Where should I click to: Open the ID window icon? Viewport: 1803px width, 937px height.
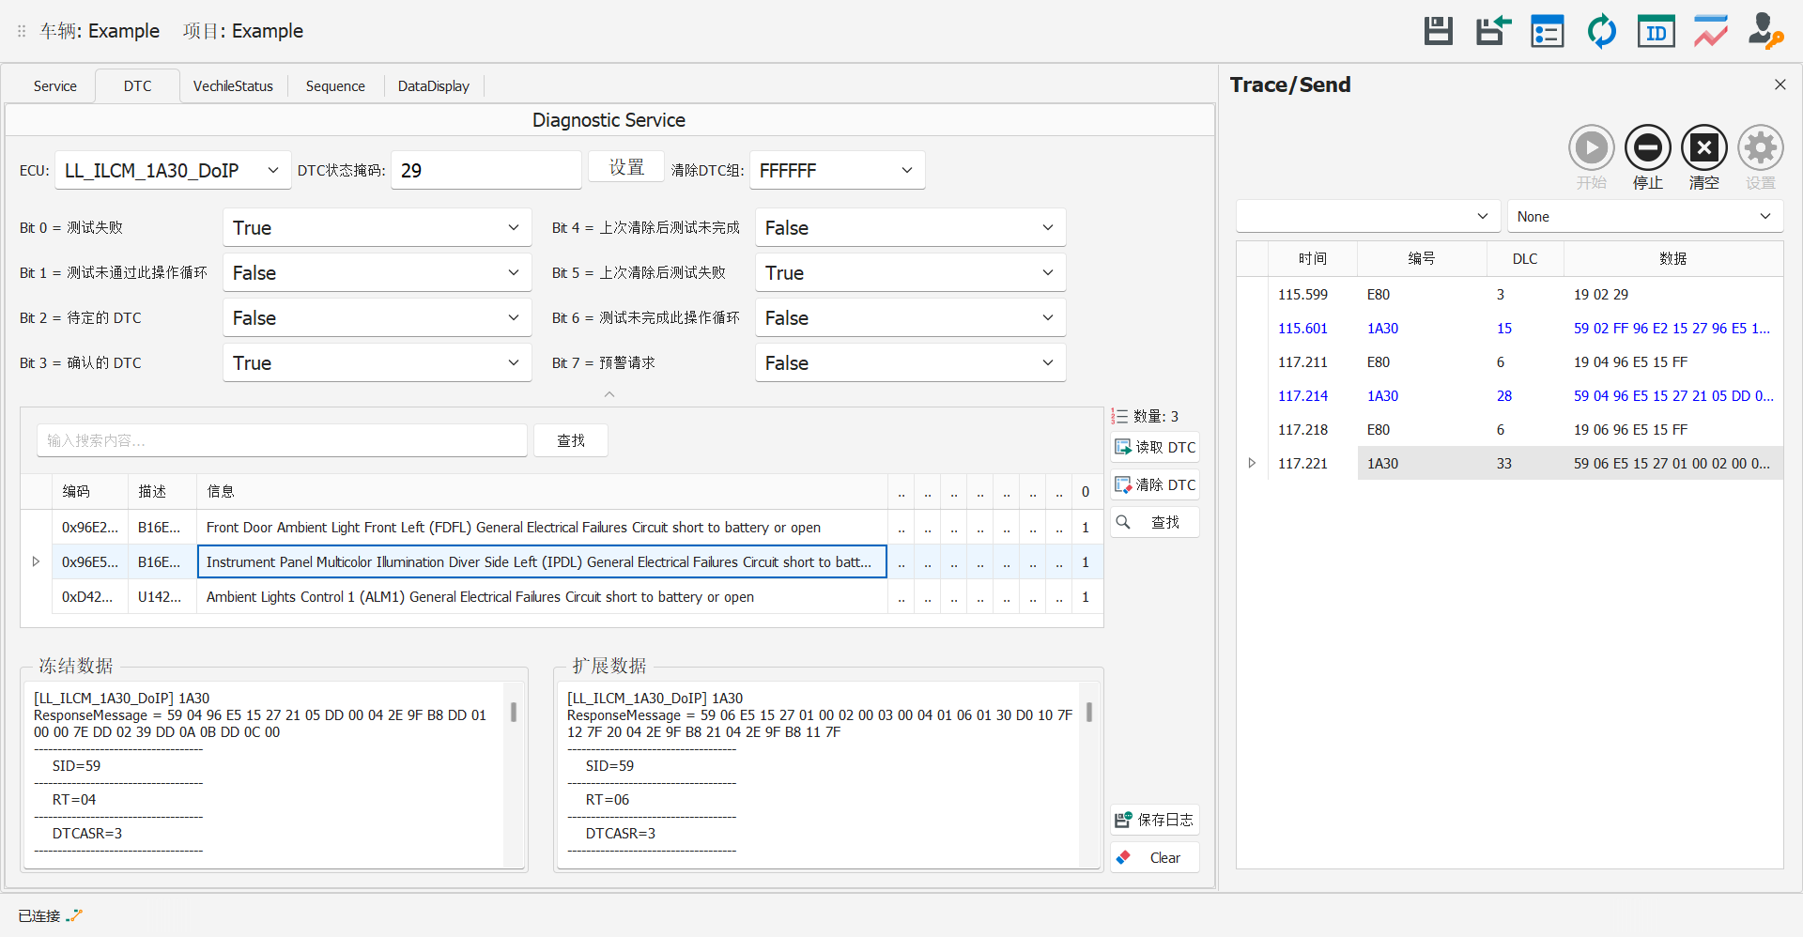coord(1656,31)
